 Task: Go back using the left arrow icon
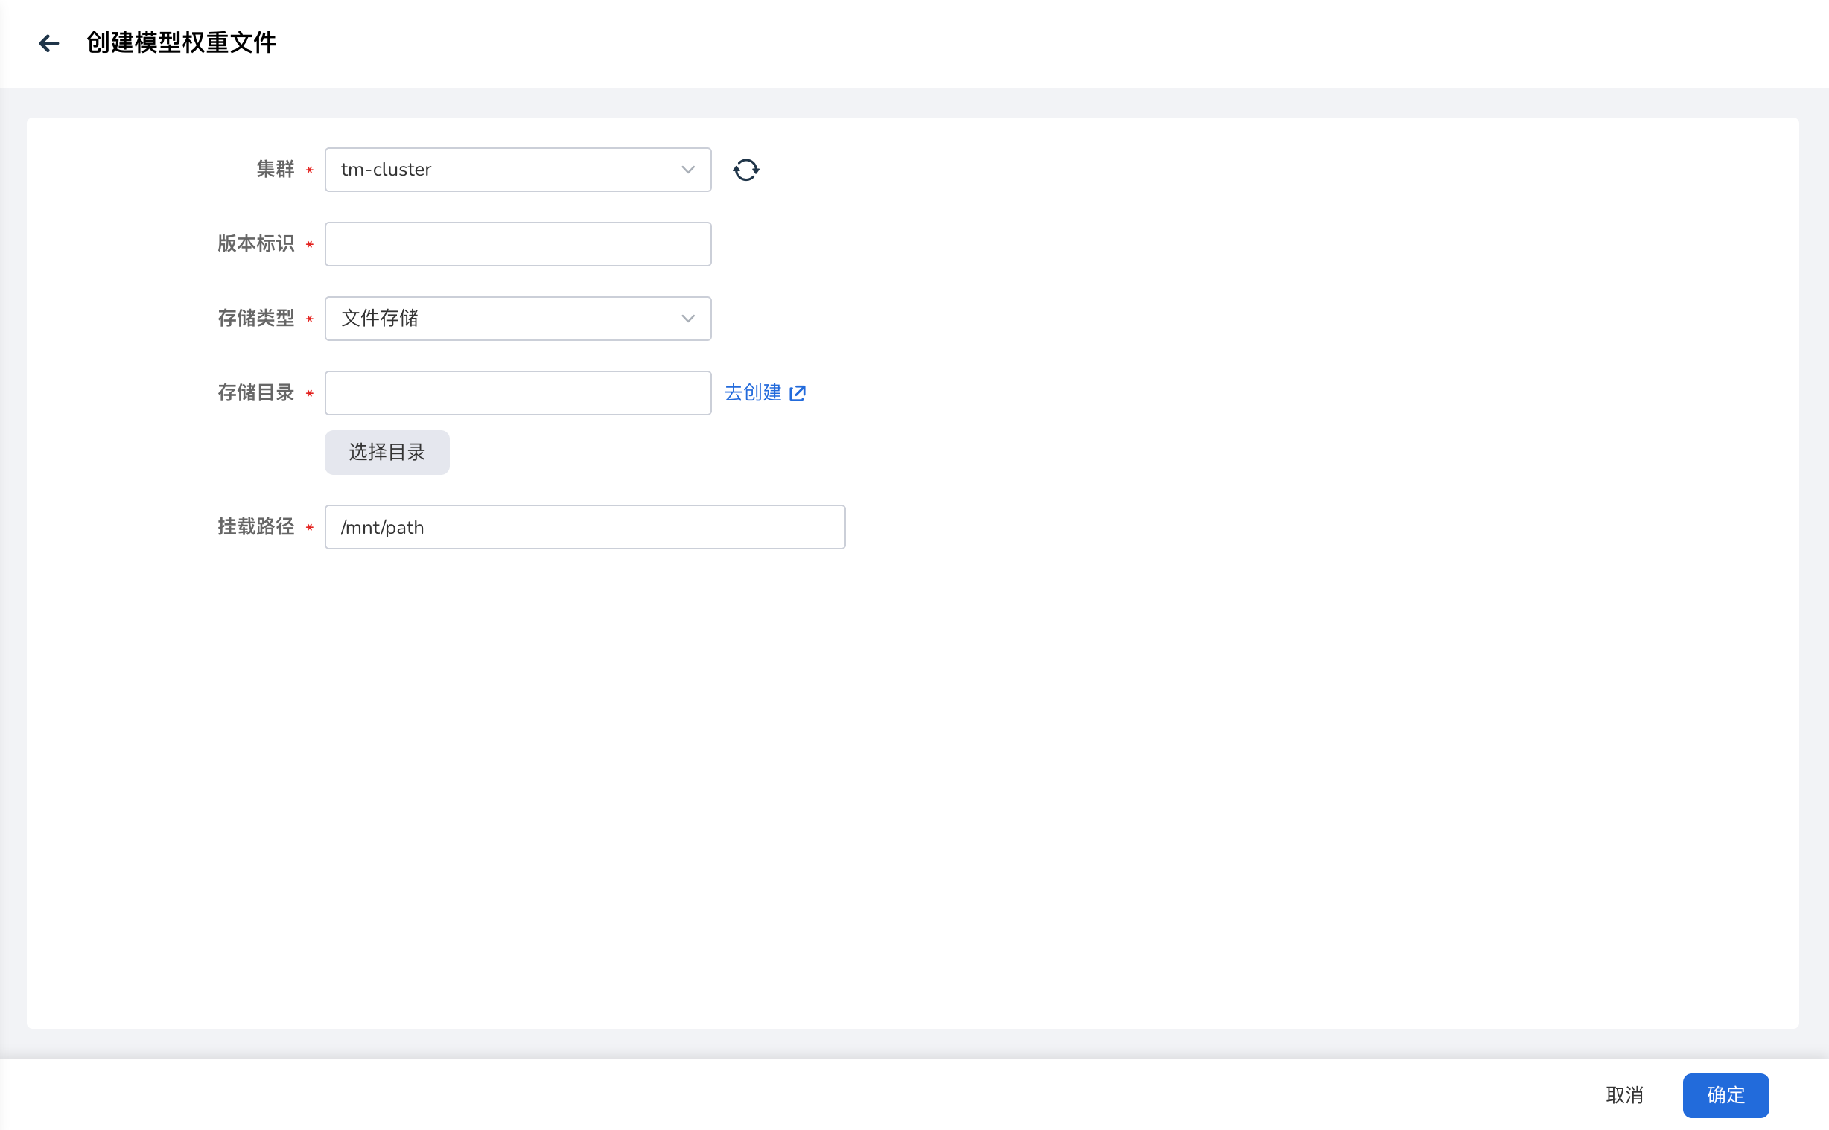point(48,43)
